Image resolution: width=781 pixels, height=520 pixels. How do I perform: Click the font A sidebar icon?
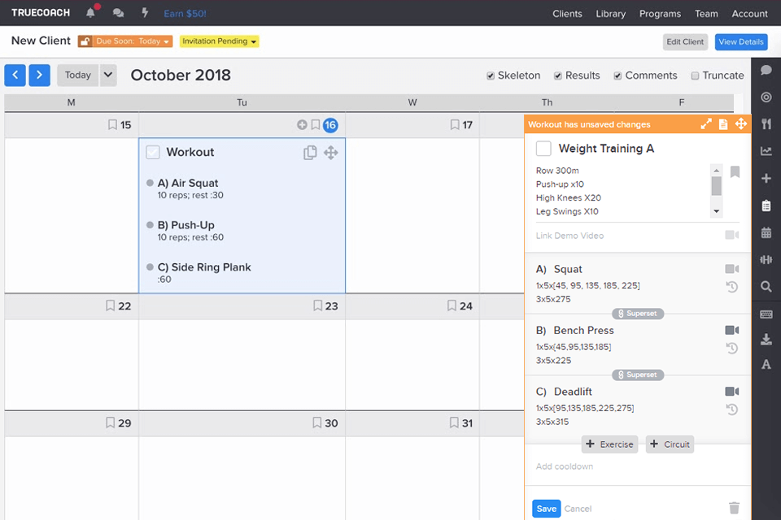point(766,365)
